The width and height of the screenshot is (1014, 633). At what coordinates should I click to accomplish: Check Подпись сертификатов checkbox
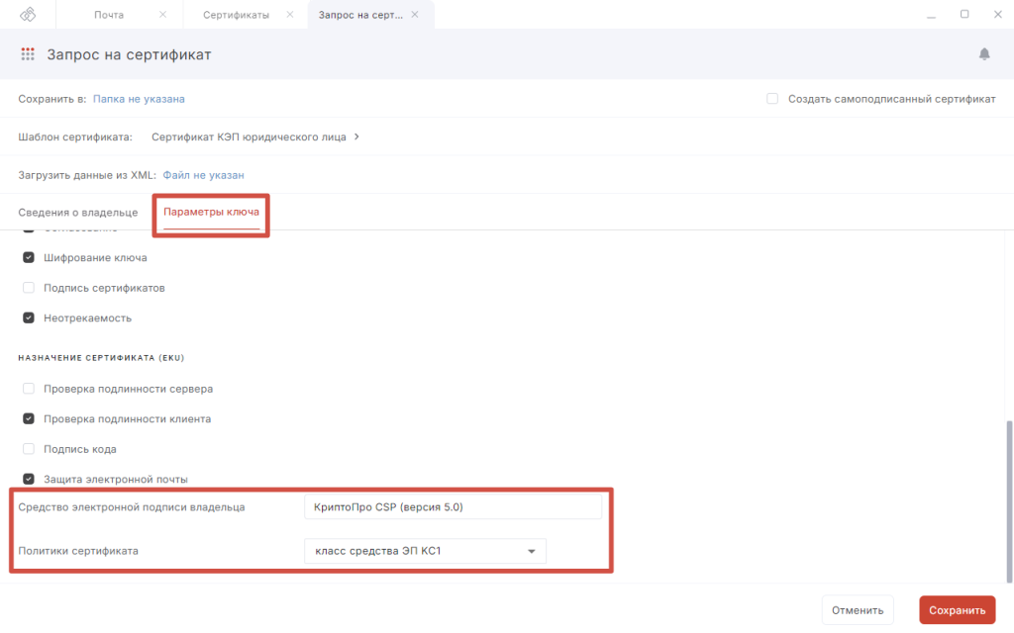[x=29, y=288]
